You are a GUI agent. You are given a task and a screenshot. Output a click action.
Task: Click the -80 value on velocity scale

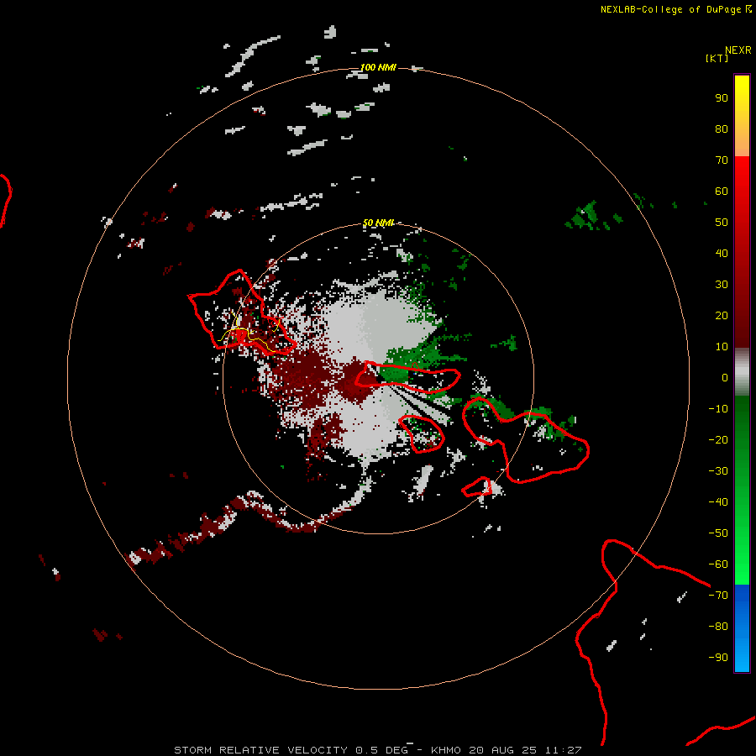point(718,627)
